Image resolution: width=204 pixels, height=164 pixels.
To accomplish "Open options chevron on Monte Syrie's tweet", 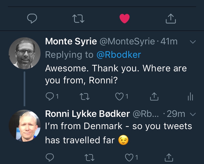I will (193, 42).
